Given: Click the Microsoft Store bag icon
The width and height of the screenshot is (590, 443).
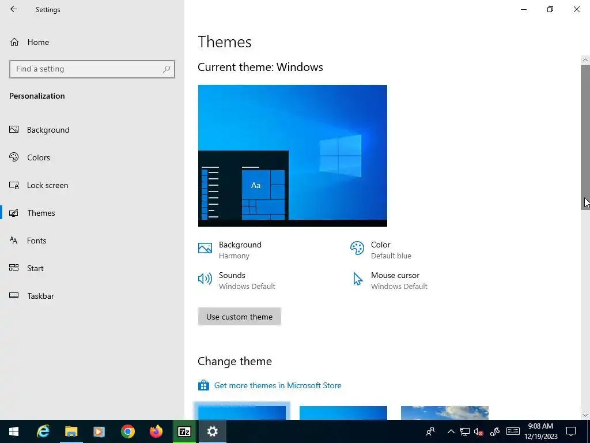Looking at the screenshot, I should [203, 385].
